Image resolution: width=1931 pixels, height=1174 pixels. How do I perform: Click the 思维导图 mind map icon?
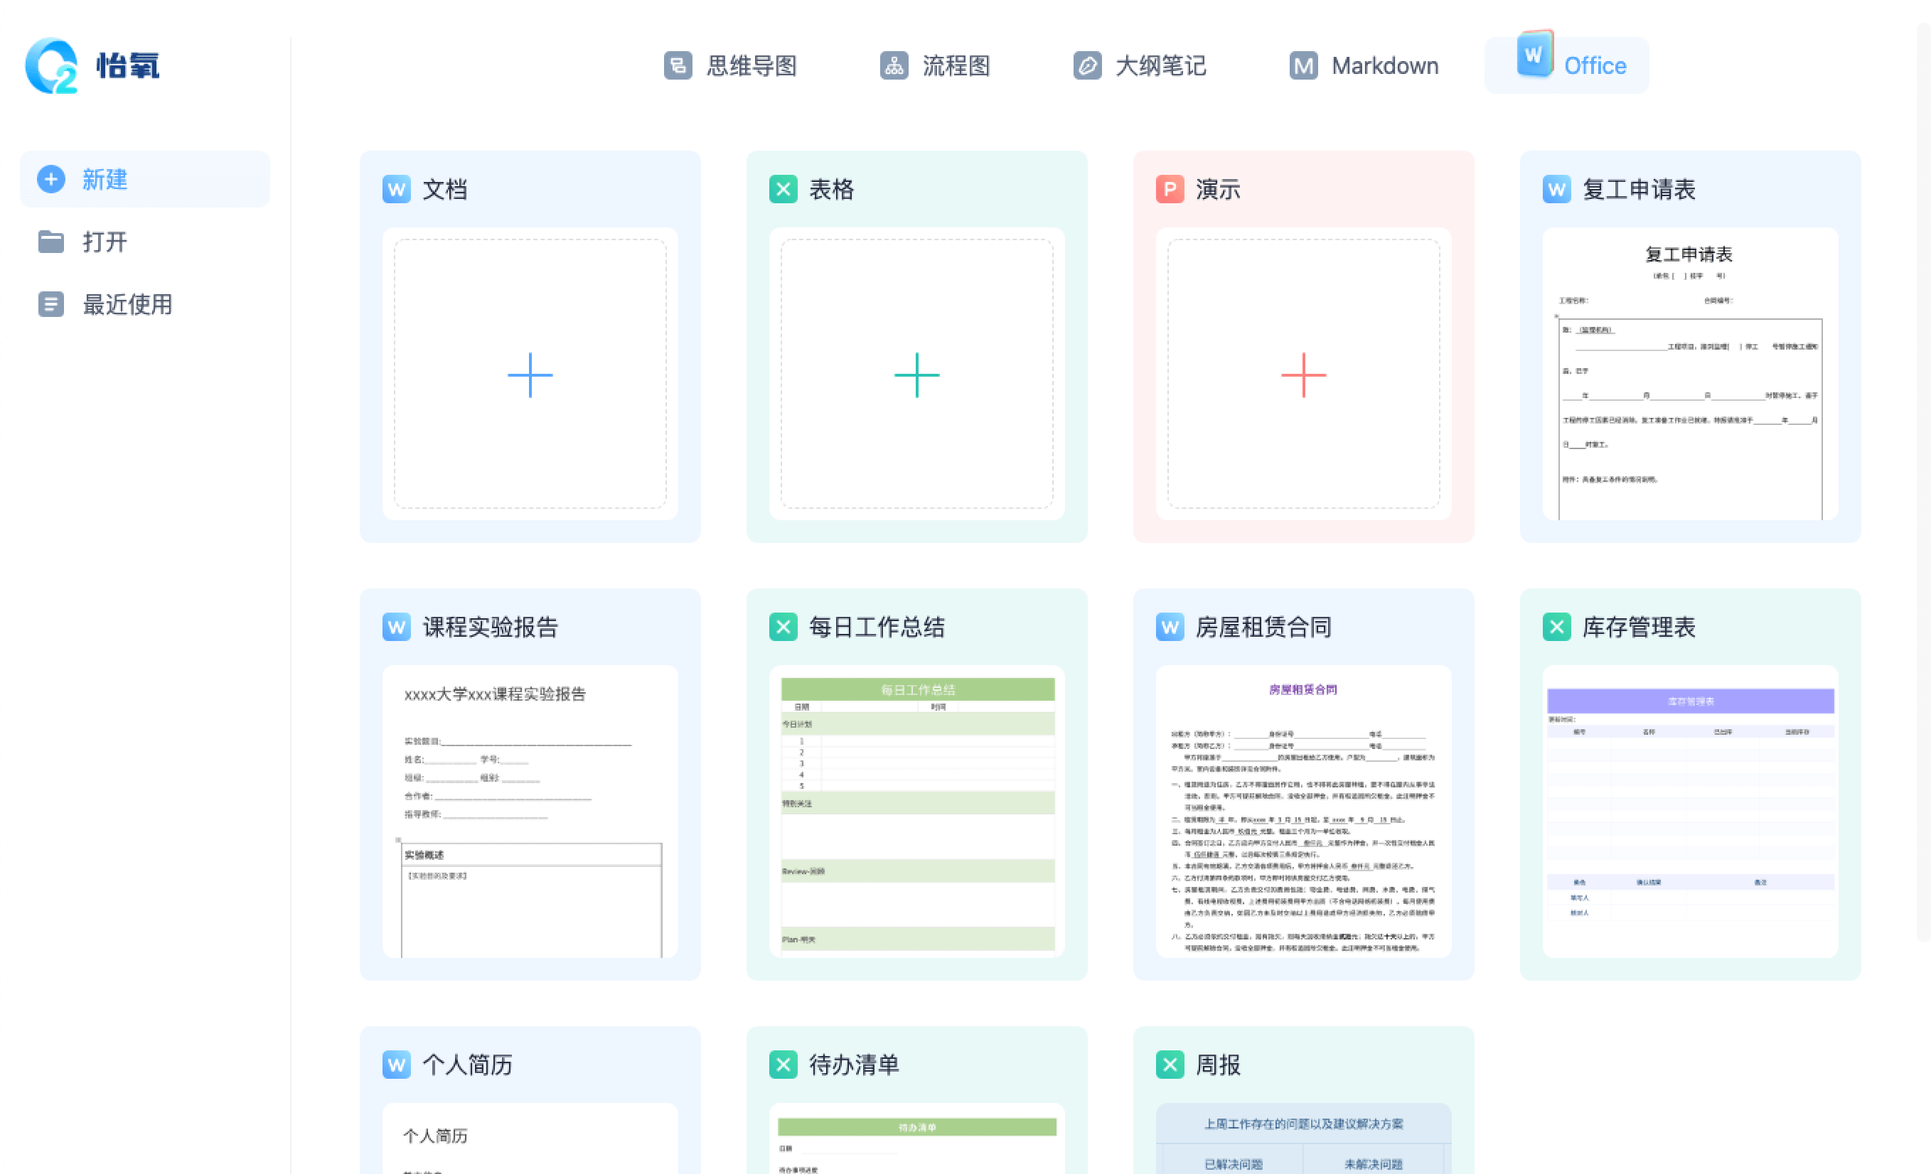tap(678, 66)
